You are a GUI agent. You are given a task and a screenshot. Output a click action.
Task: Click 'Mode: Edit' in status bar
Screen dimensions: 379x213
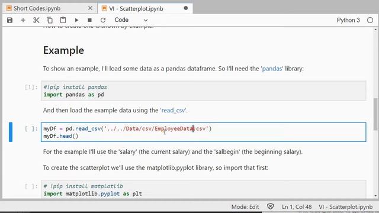pos(245,207)
